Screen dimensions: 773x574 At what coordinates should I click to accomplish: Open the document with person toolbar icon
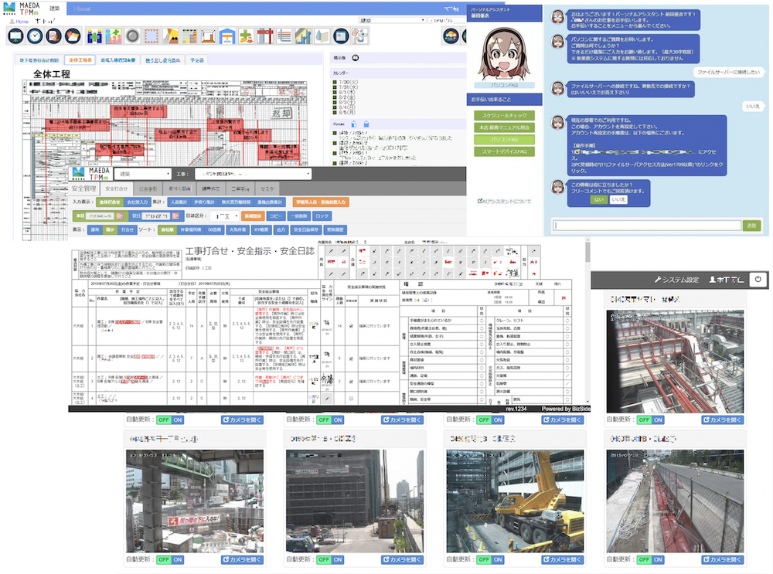(x=54, y=36)
